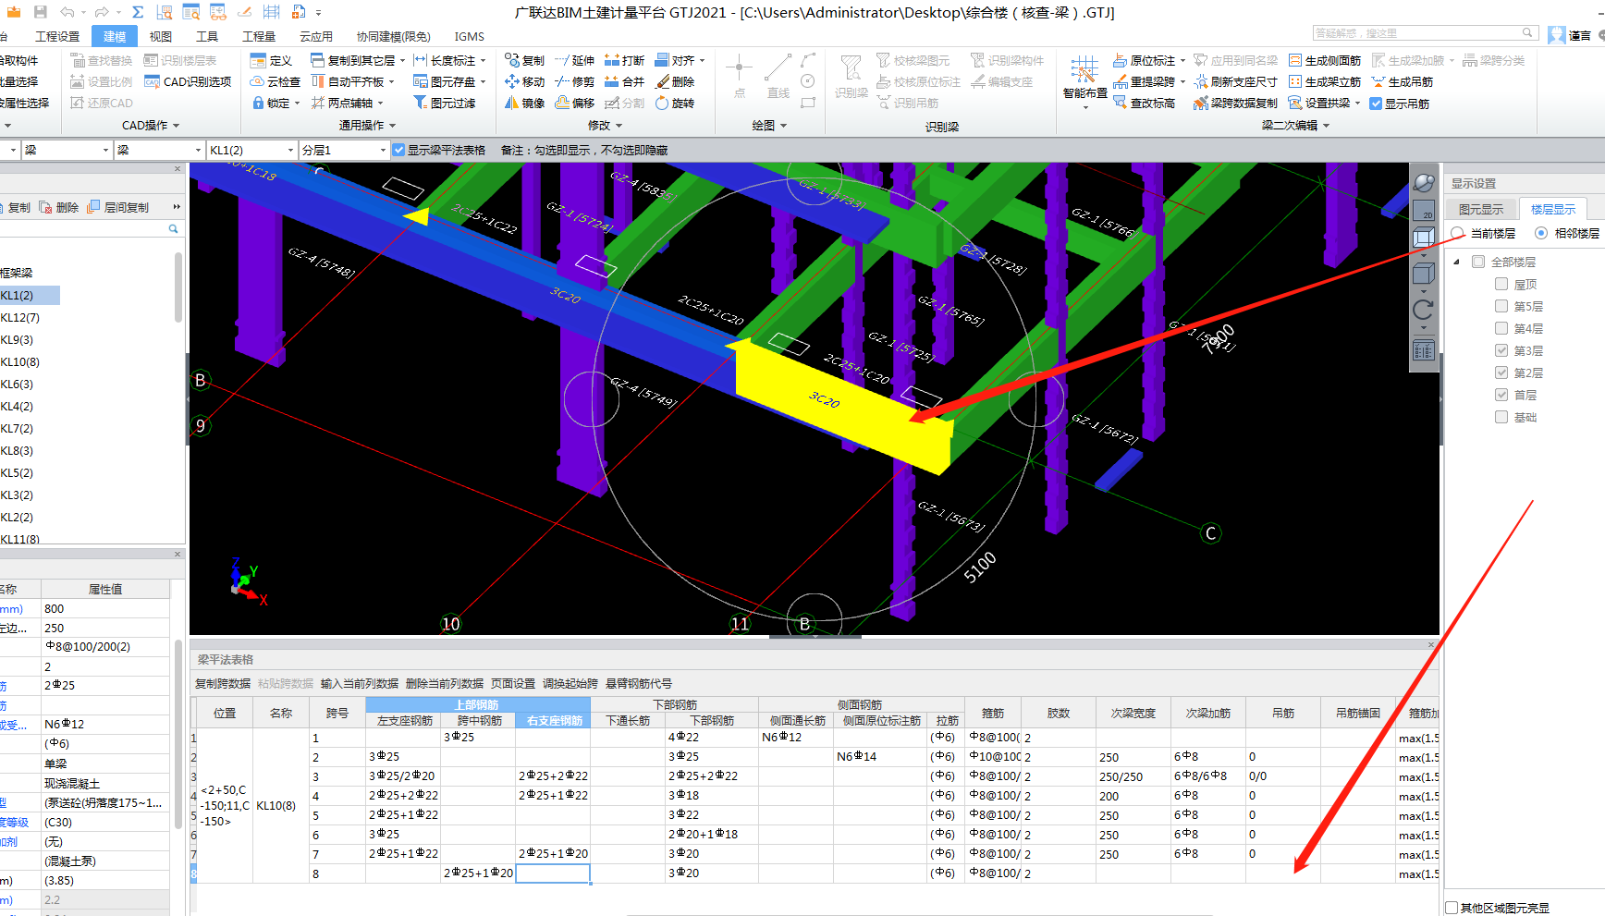Click 生成吊筋 generate hanger bars

coord(1402,81)
